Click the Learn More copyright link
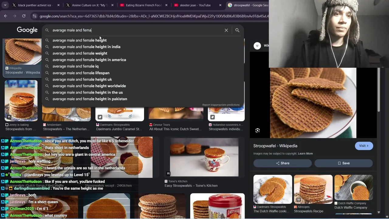 [x=305, y=154]
